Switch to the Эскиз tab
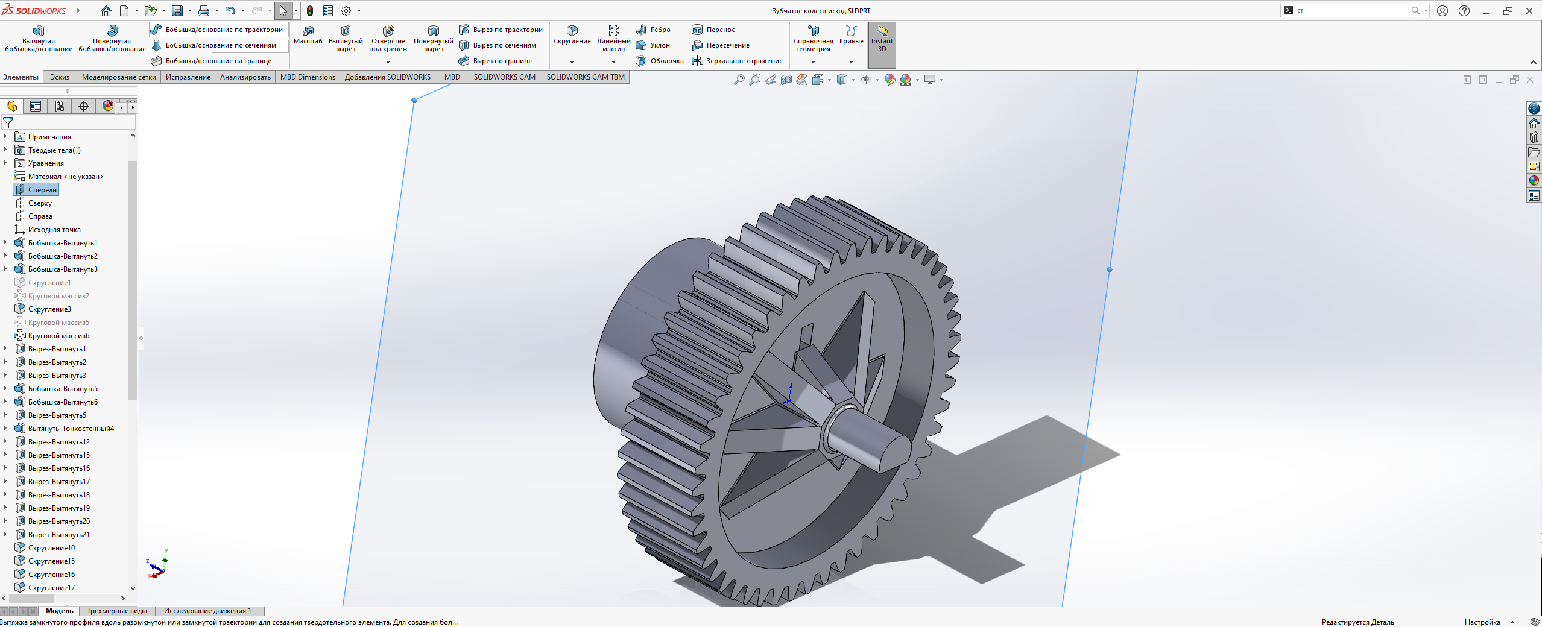 click(60, 77)
